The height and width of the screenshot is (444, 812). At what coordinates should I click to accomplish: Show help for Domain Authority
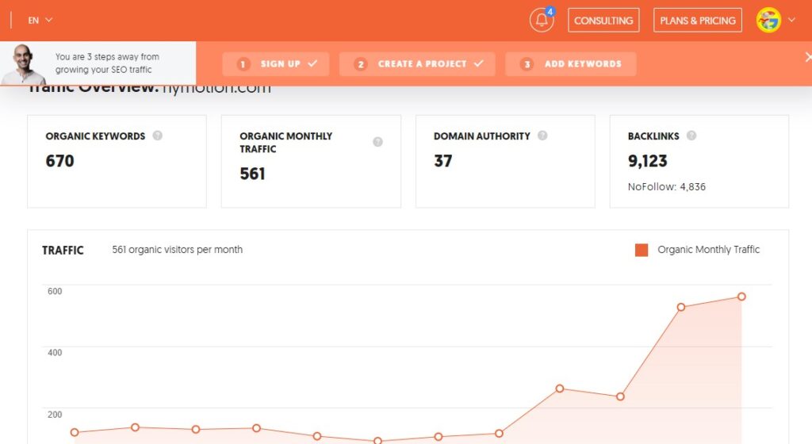click(542, 136)
